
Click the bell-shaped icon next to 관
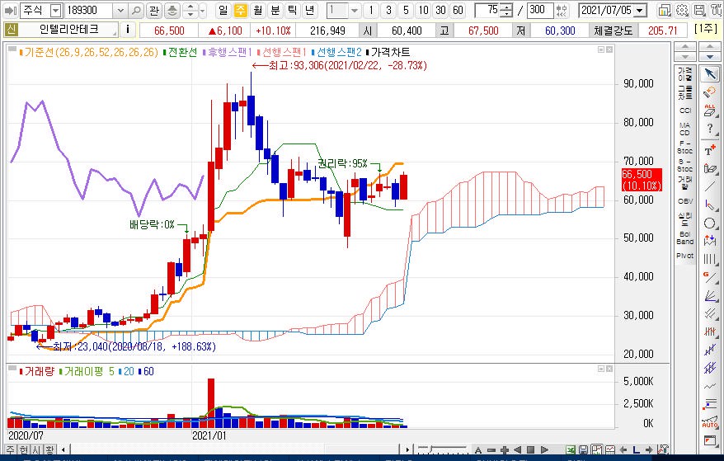172,10
